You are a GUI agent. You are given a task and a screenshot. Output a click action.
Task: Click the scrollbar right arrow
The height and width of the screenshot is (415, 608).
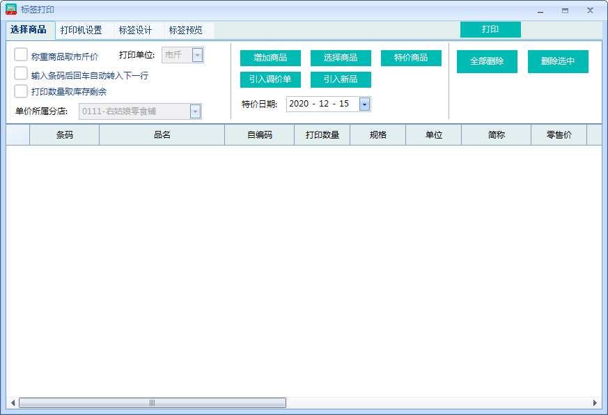pyautogui.click(x=595, y=403)
